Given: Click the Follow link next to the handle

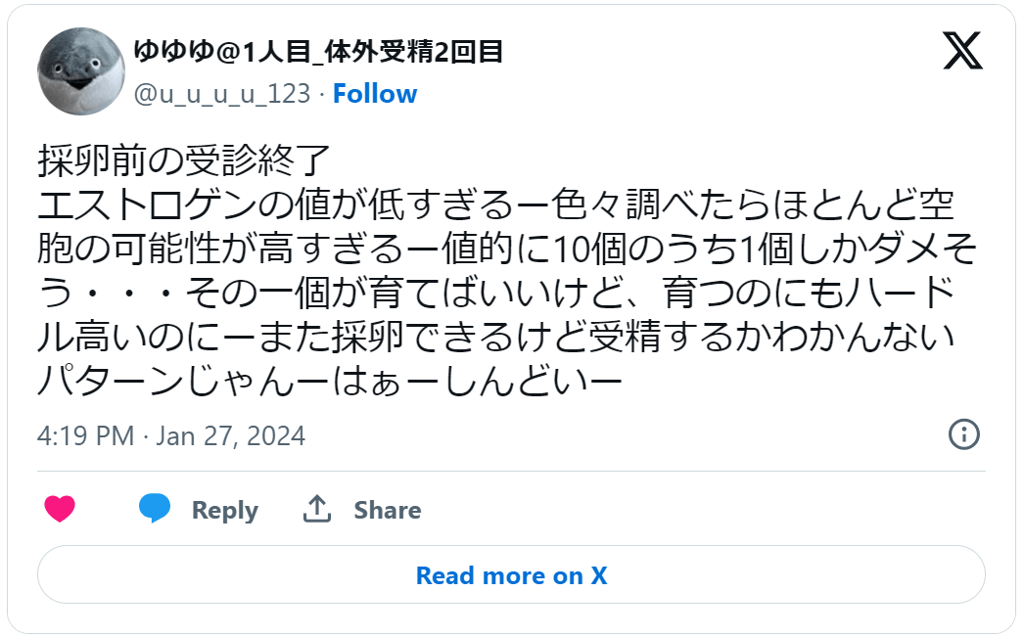Looking at the screenshot, I should [375, 93].
